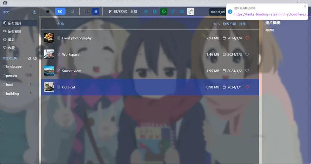
Task: Switch language via 中文 label
Action: click(6, 12)
